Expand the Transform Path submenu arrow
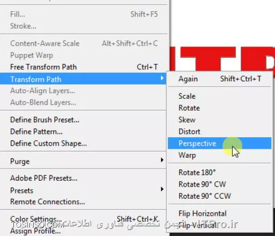The height and width of the screenshot is (236, 275). pyautogui.click(x=162, y=78)
